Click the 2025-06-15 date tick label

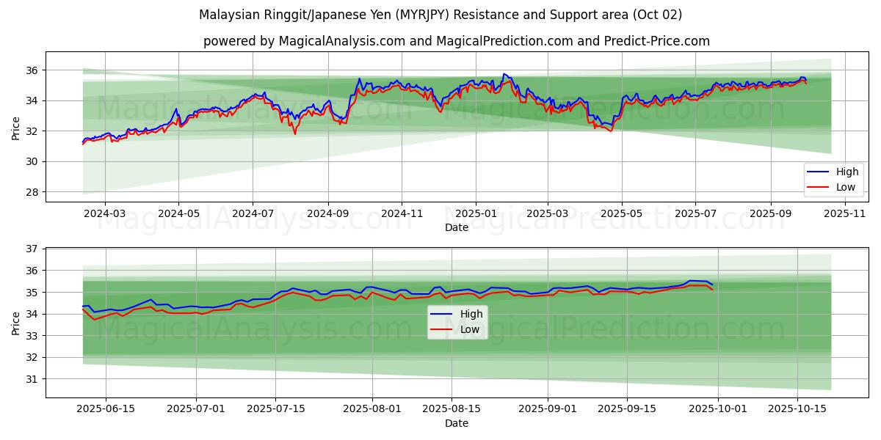[x=106, y=409]
